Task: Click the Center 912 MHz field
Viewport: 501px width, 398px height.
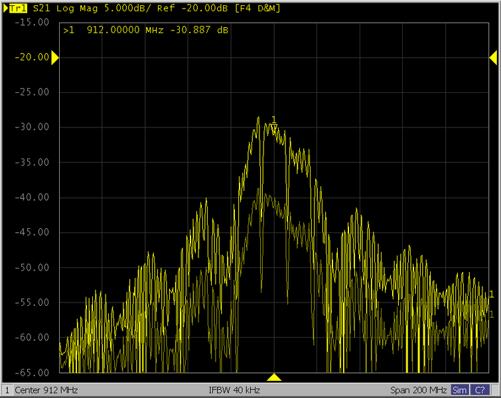Action: pos(46,390)
